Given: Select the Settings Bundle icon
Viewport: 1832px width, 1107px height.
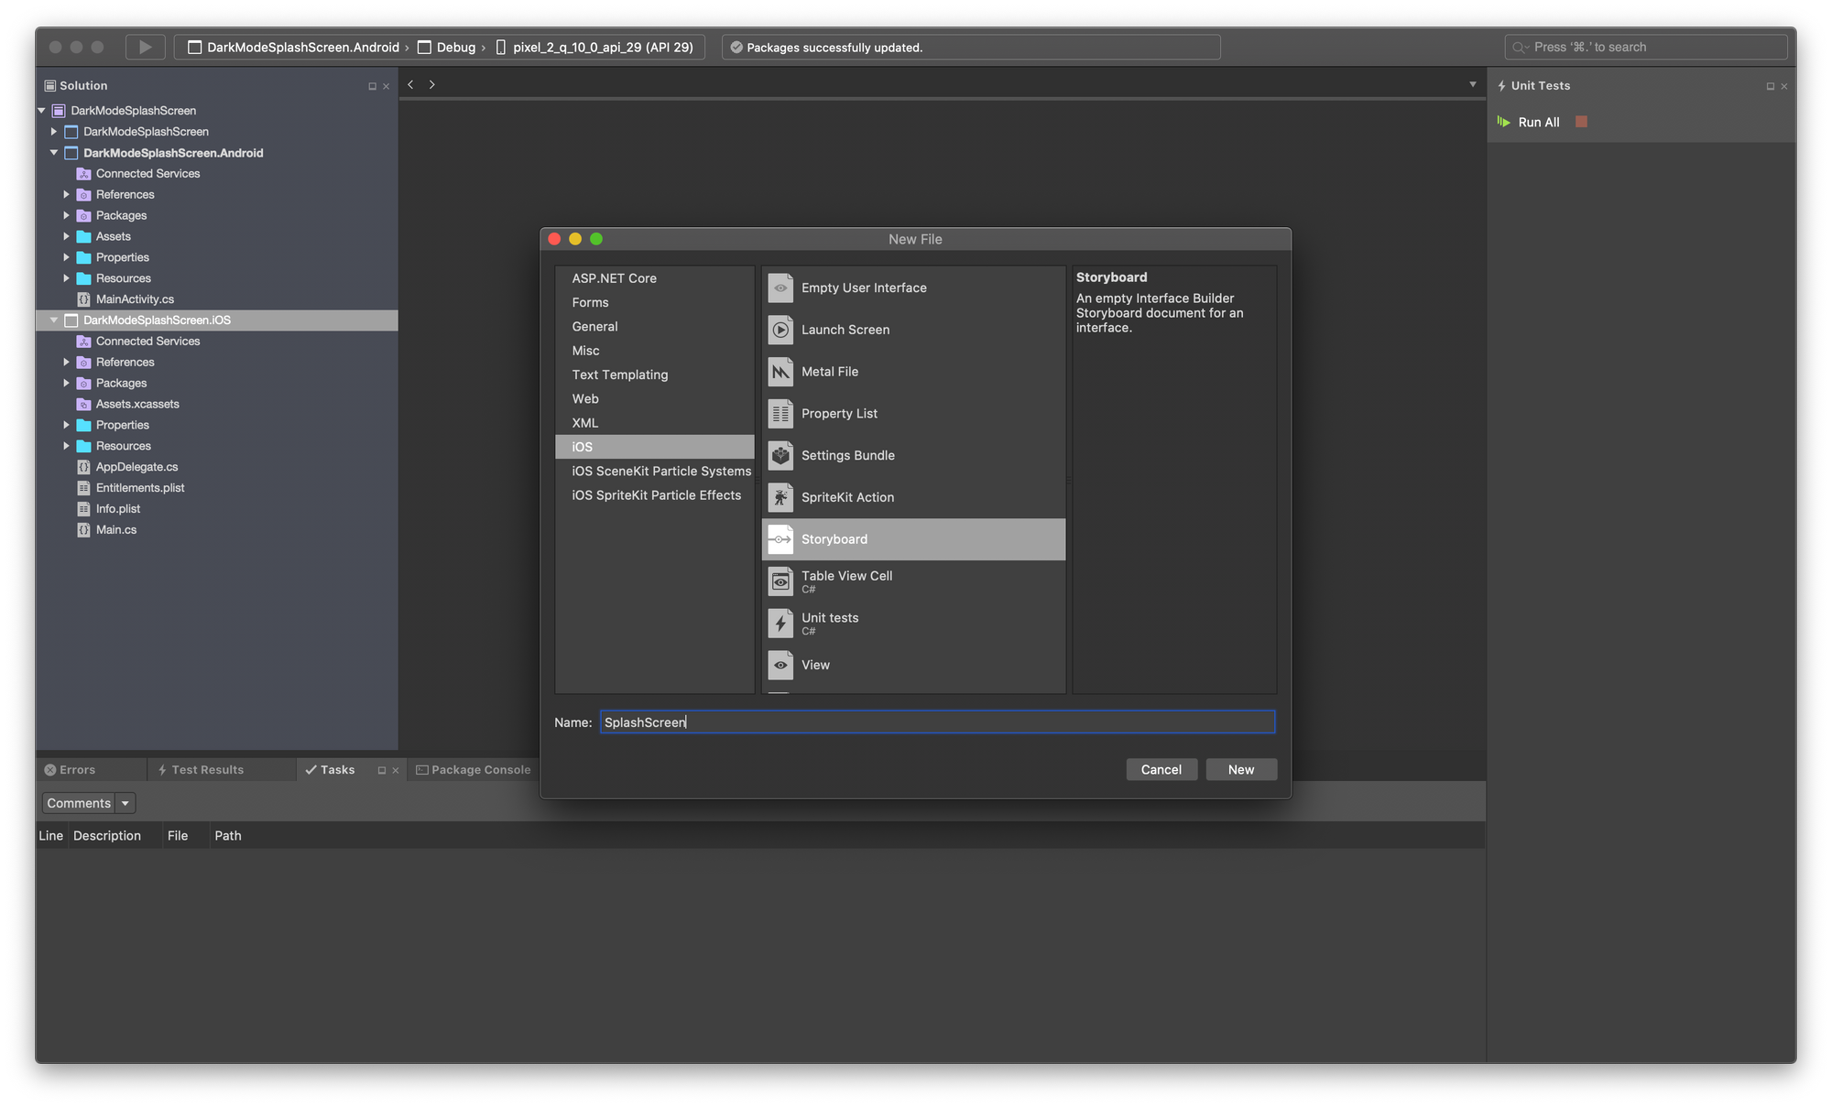Looking at the screenshot, I should point(780,455).
